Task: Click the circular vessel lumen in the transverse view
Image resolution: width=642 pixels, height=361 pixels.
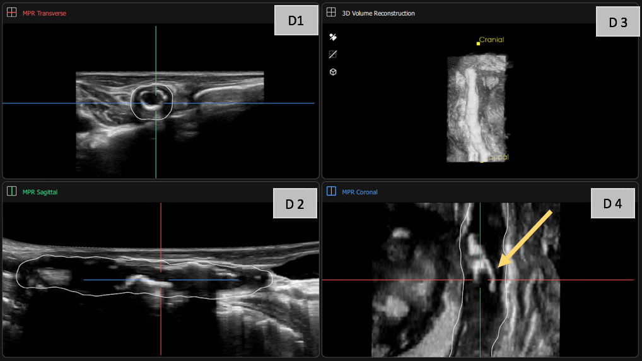Action: pos(151,100)
